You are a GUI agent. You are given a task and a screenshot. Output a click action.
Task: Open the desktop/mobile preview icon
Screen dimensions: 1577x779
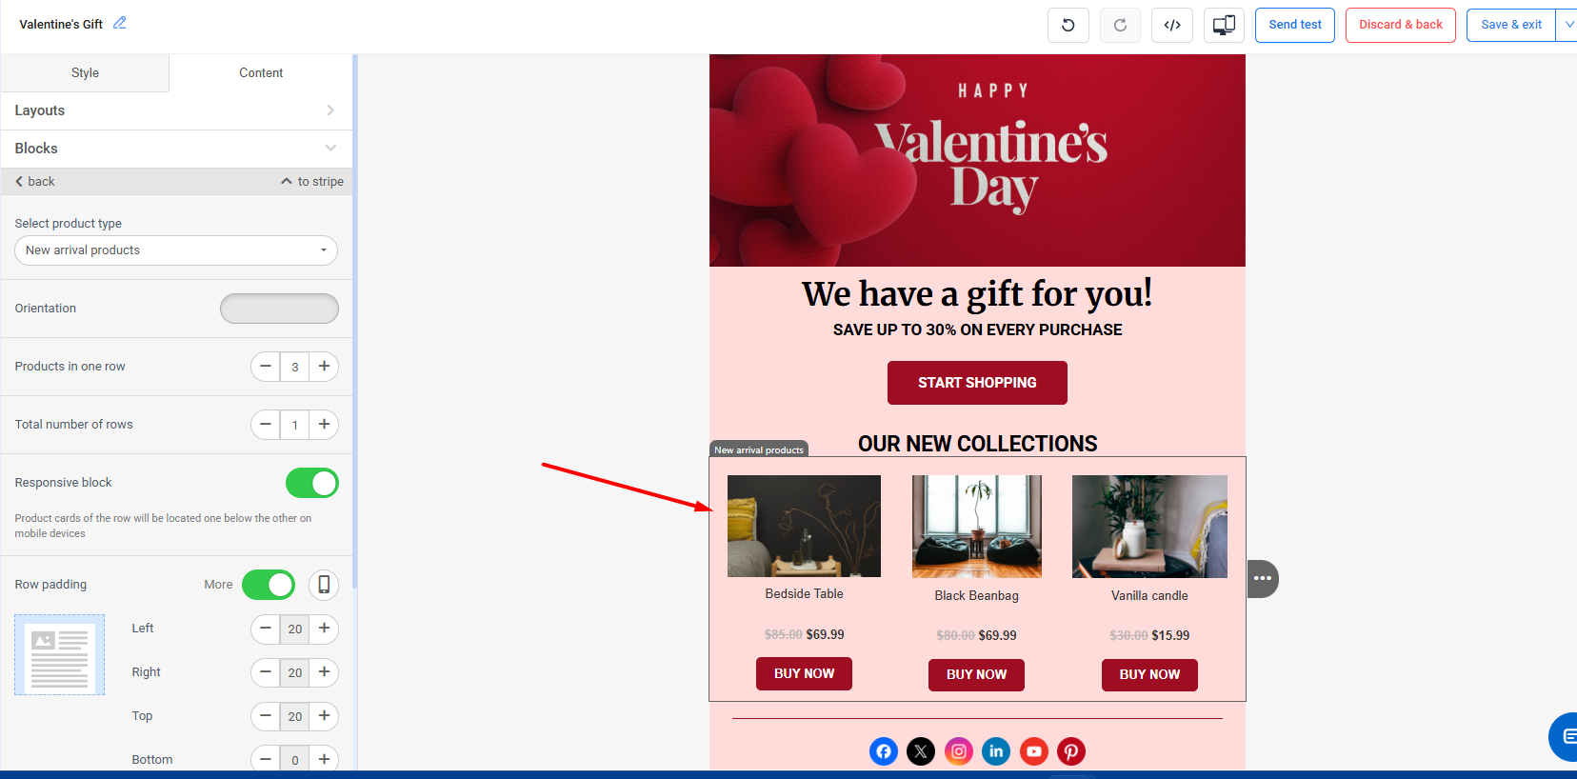pyautogui.click(x=1224, y=25)
